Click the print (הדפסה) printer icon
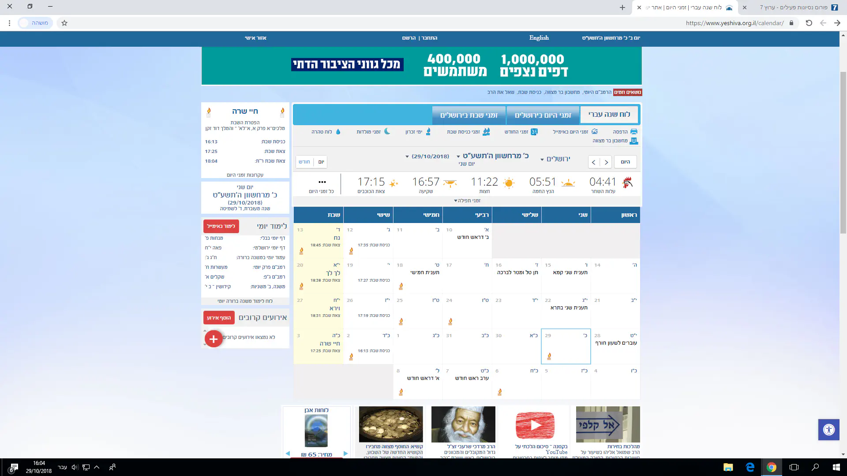This screenshot has height=476, width=847. point(633,132)
